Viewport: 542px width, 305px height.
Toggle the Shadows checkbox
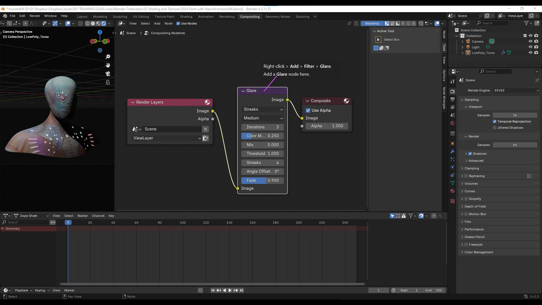coord(470,154)
